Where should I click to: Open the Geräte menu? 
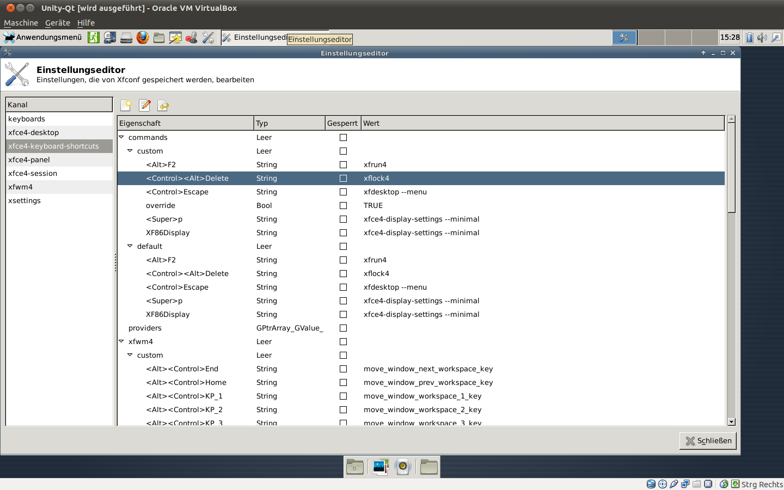pos(57,22)
